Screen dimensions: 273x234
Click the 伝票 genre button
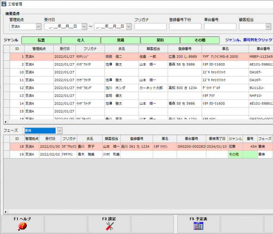tap(41, 40)
